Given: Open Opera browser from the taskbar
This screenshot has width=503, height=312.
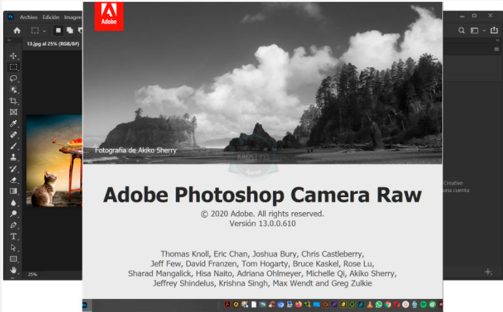Looking at the screenshot, I should pos(397,304).
